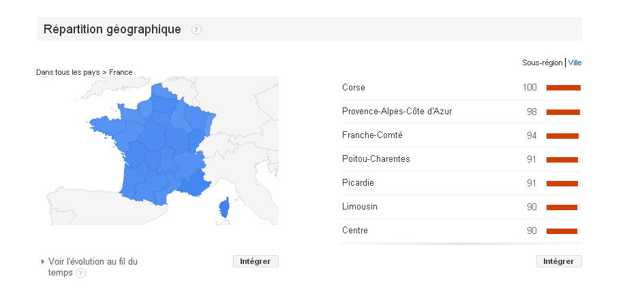Select Franche-Comté in the list
Viewport: 627px width, 285px height.
coord(460,135)
